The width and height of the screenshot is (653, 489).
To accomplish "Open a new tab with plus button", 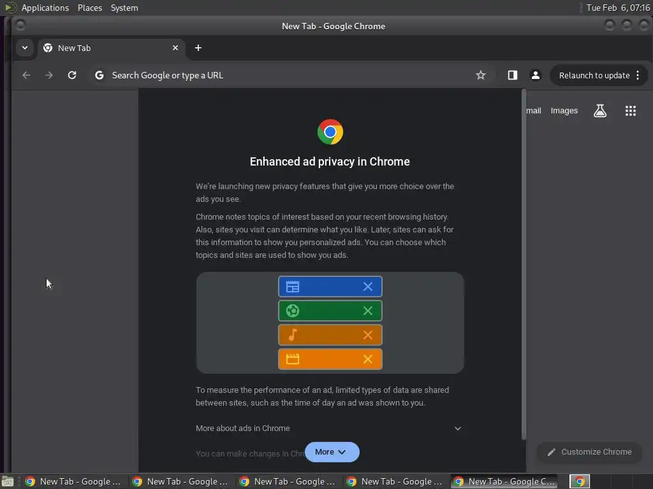I will 198,48.
